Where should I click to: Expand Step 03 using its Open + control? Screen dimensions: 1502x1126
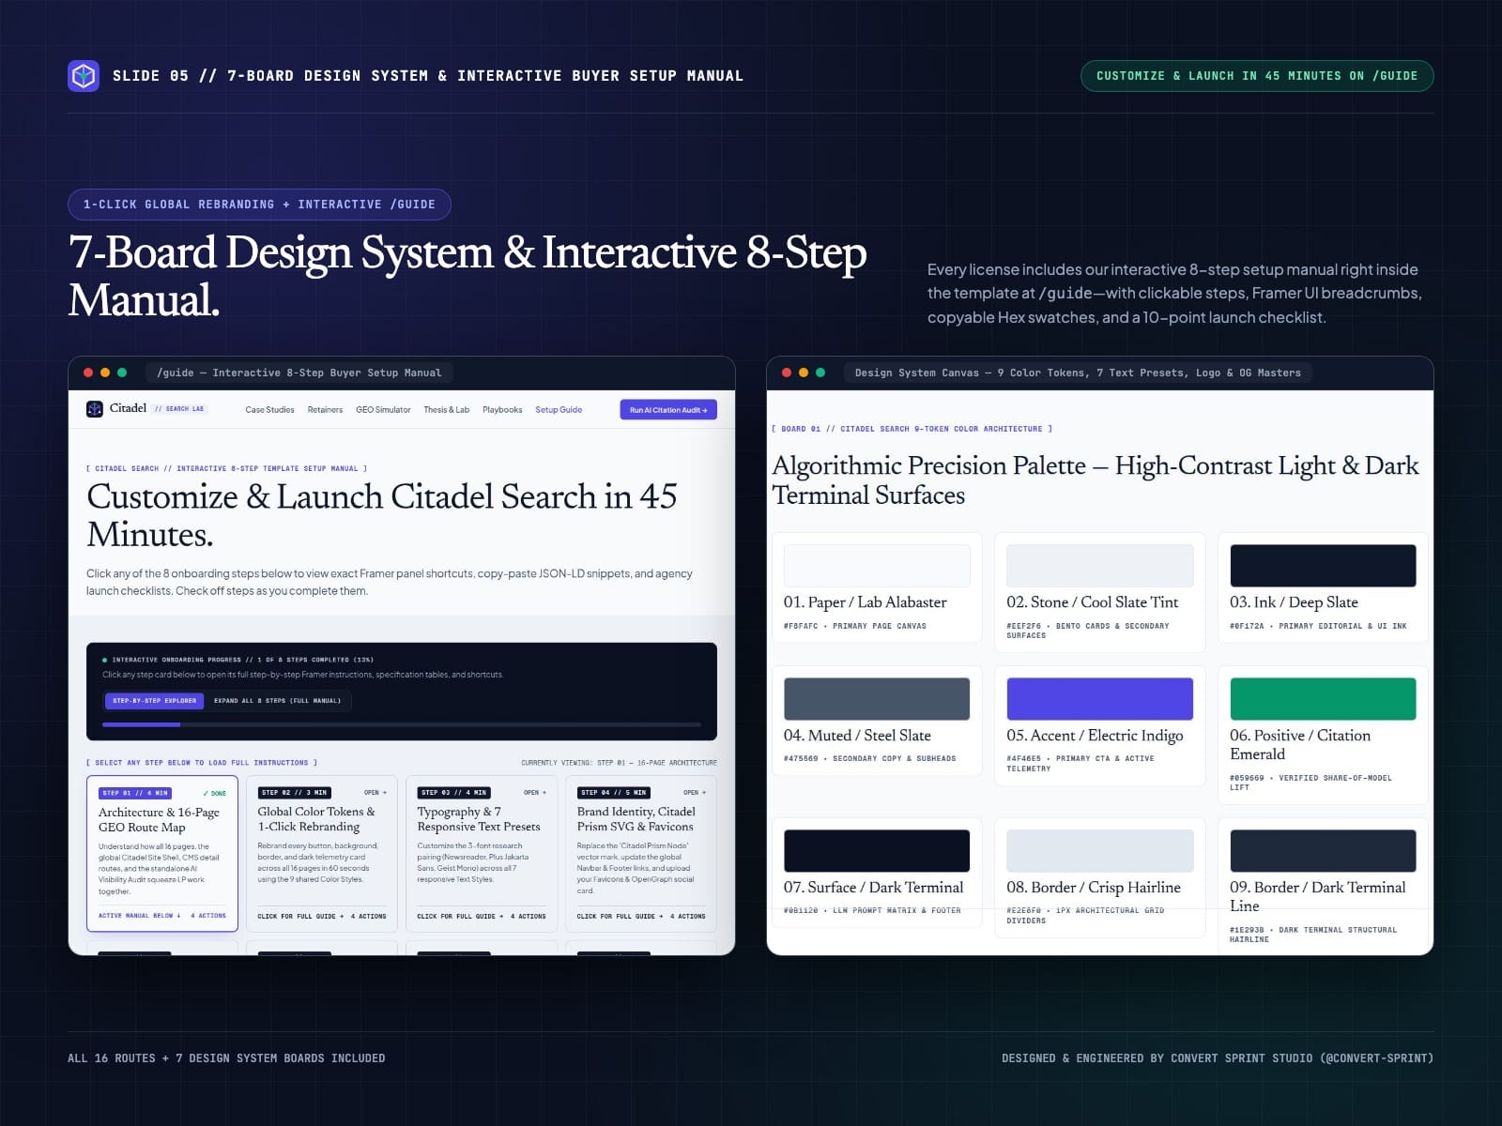535,793
